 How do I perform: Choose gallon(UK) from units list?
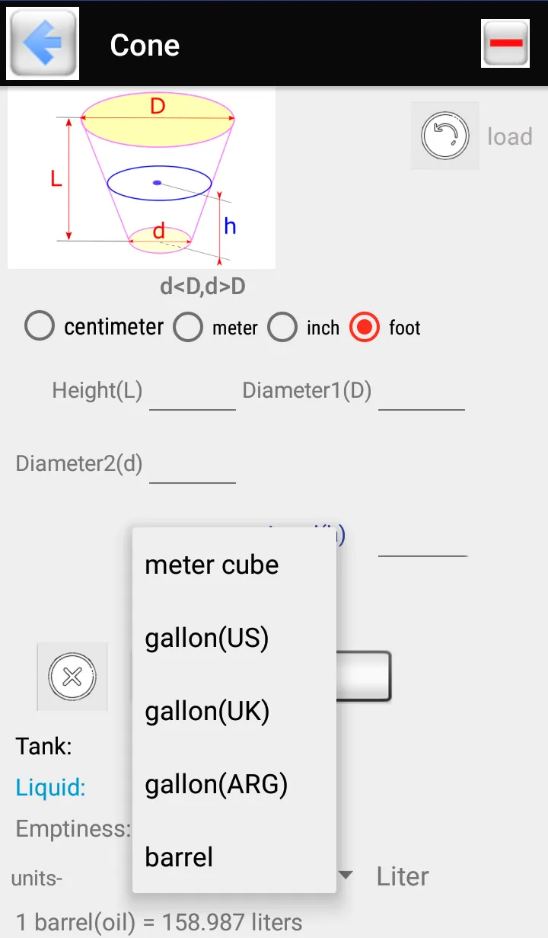[234, 711]
